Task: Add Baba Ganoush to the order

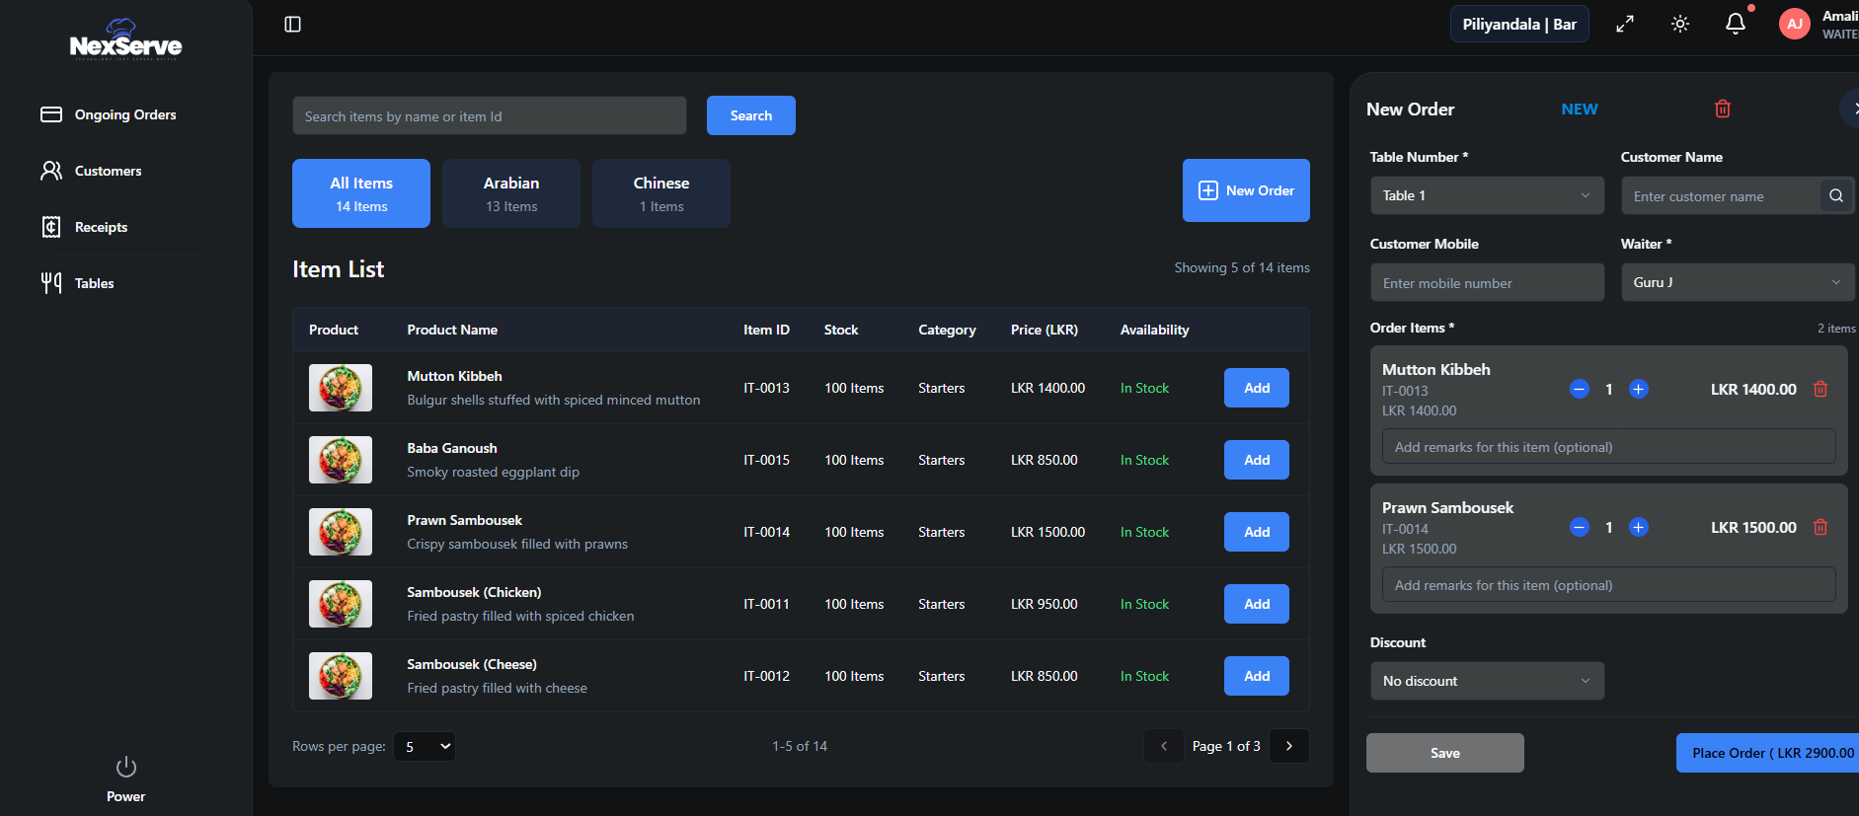Action: [1256, 460]
